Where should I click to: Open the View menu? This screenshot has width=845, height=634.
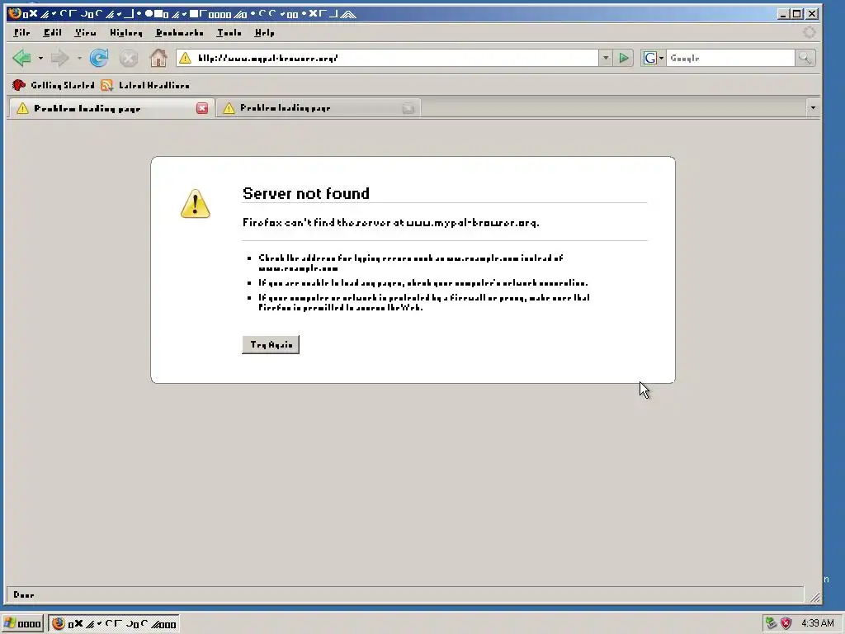point(85,33)
